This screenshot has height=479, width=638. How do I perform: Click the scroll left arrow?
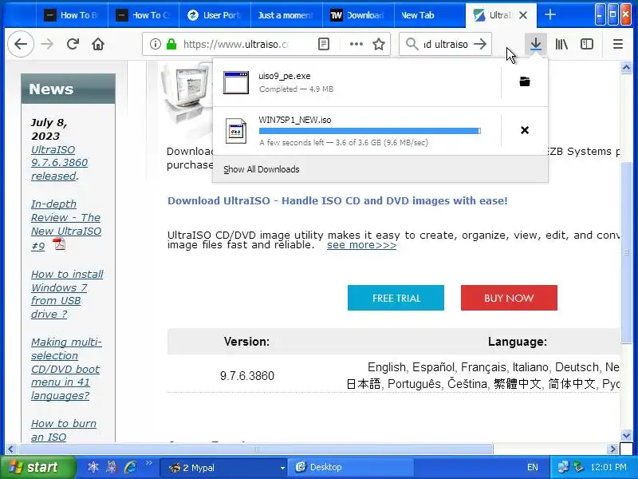(10, 449)
